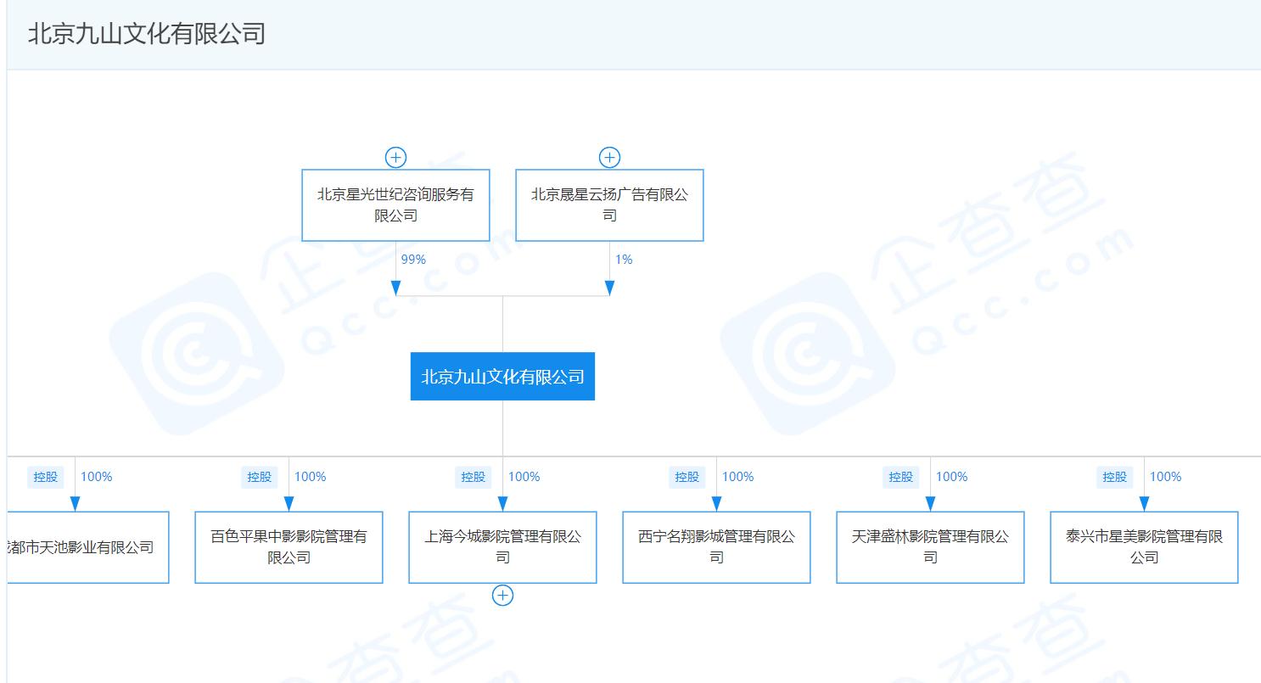Click the 控股 badge above 天津盛林影院管理有限公司

(900, 477)
